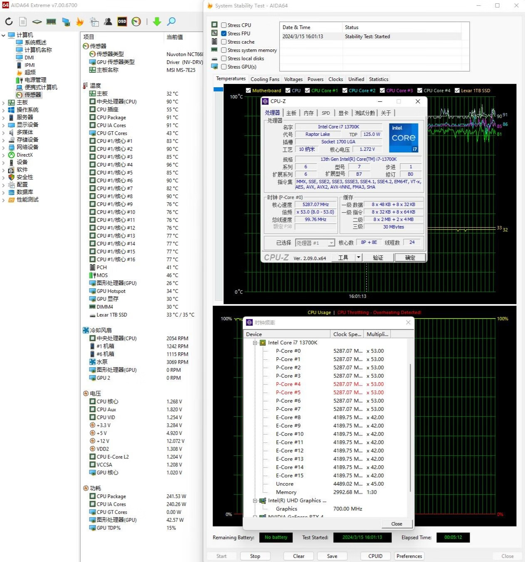Screen dimensions: 525x562
Task: Click the user profile toolbar icon
Action: [108, 22]
